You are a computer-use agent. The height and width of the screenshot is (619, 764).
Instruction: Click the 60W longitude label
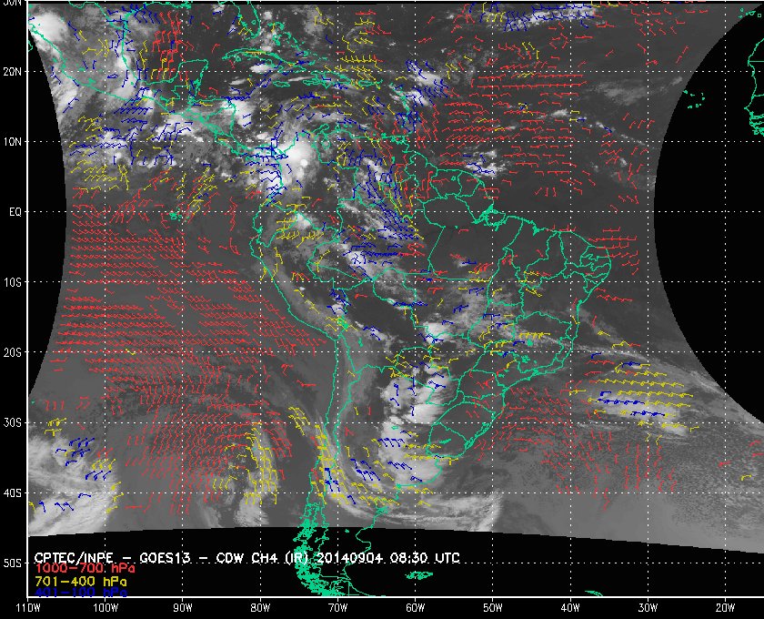[415, 608]
